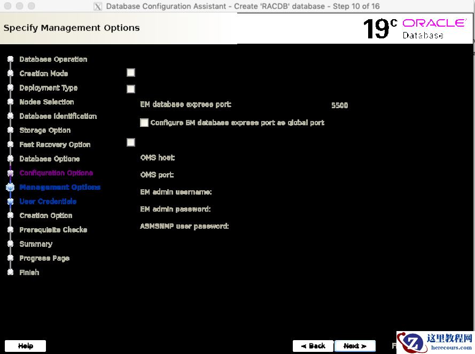The height and width of the screenshot is (354, 475).
Task: Click EM database express port label
Action: coord(186,104)
